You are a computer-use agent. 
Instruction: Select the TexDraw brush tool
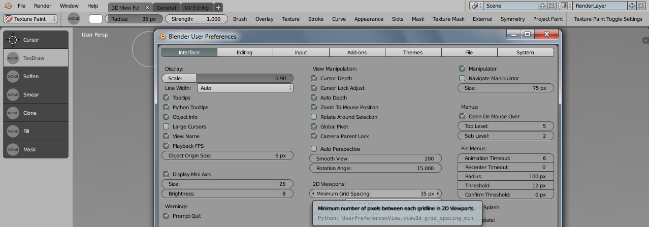(x=36, y=58)
